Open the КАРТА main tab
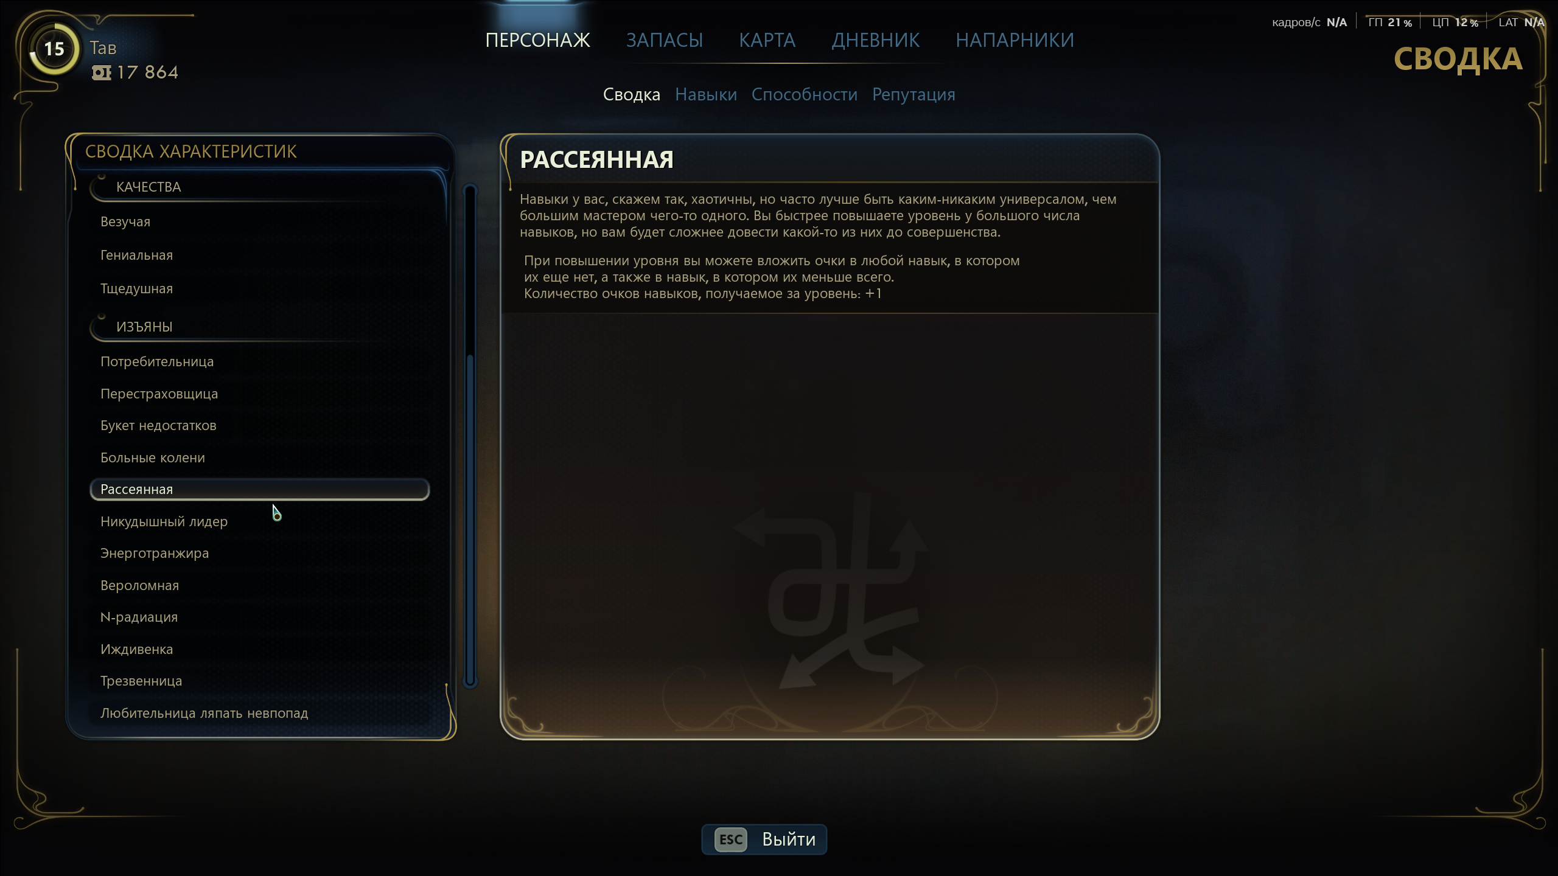 [767, 40]
